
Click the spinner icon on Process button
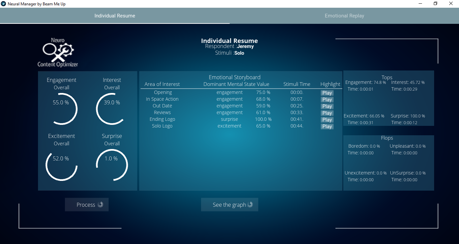tap(100, 205)
